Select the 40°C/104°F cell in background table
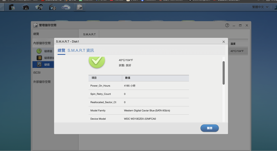 237,51
